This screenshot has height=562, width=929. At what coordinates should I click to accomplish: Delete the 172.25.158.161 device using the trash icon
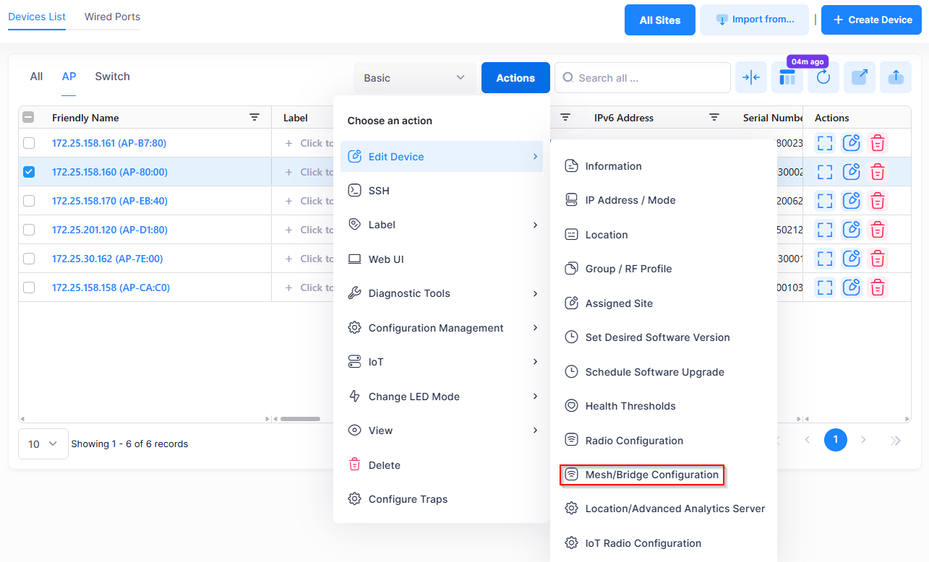pyautogui.click(x=878, y=143)
